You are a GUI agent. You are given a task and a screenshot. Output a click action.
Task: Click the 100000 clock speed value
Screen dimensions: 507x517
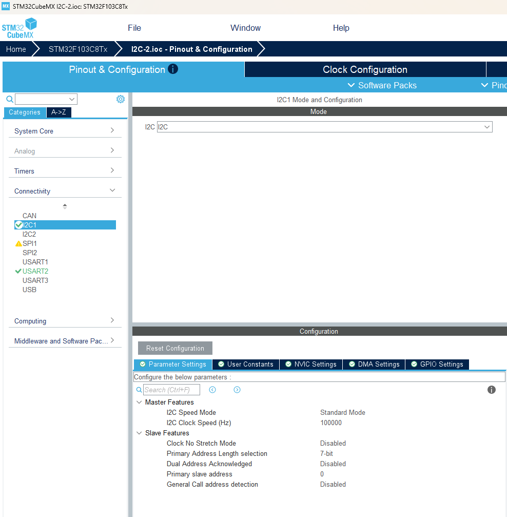point(330,423)
